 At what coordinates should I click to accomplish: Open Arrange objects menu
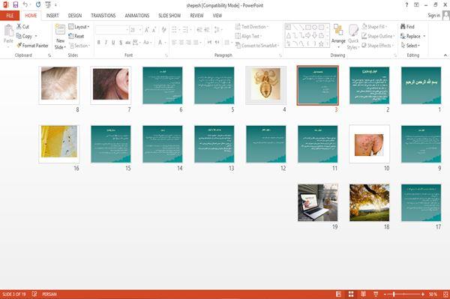[x=338, y=36]
